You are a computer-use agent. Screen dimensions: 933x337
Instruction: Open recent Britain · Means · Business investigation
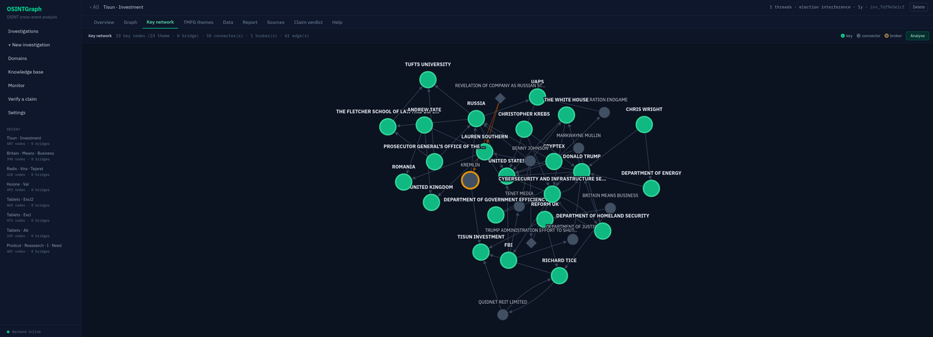[41, 156]
